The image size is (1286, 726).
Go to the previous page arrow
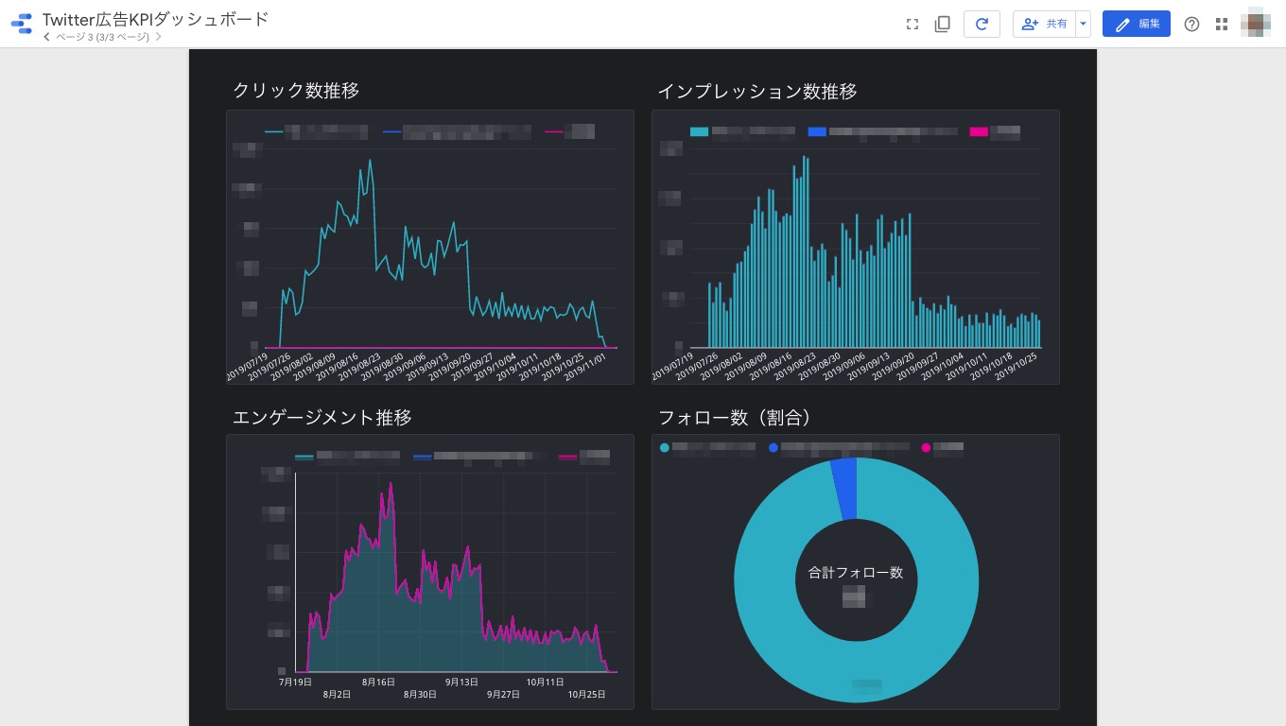(47, 37)
